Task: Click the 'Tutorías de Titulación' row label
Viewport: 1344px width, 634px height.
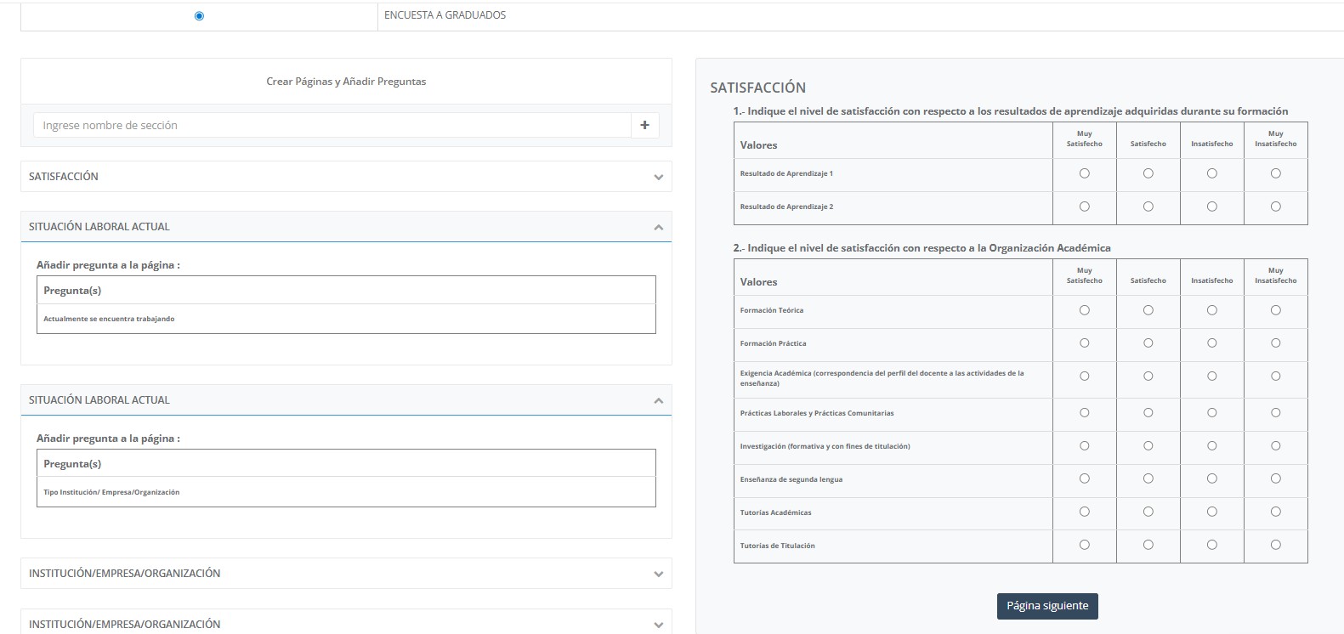Action: click(777, 546)
